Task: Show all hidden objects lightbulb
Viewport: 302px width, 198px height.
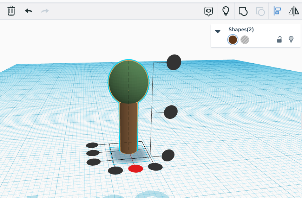Action: [226, 11]
